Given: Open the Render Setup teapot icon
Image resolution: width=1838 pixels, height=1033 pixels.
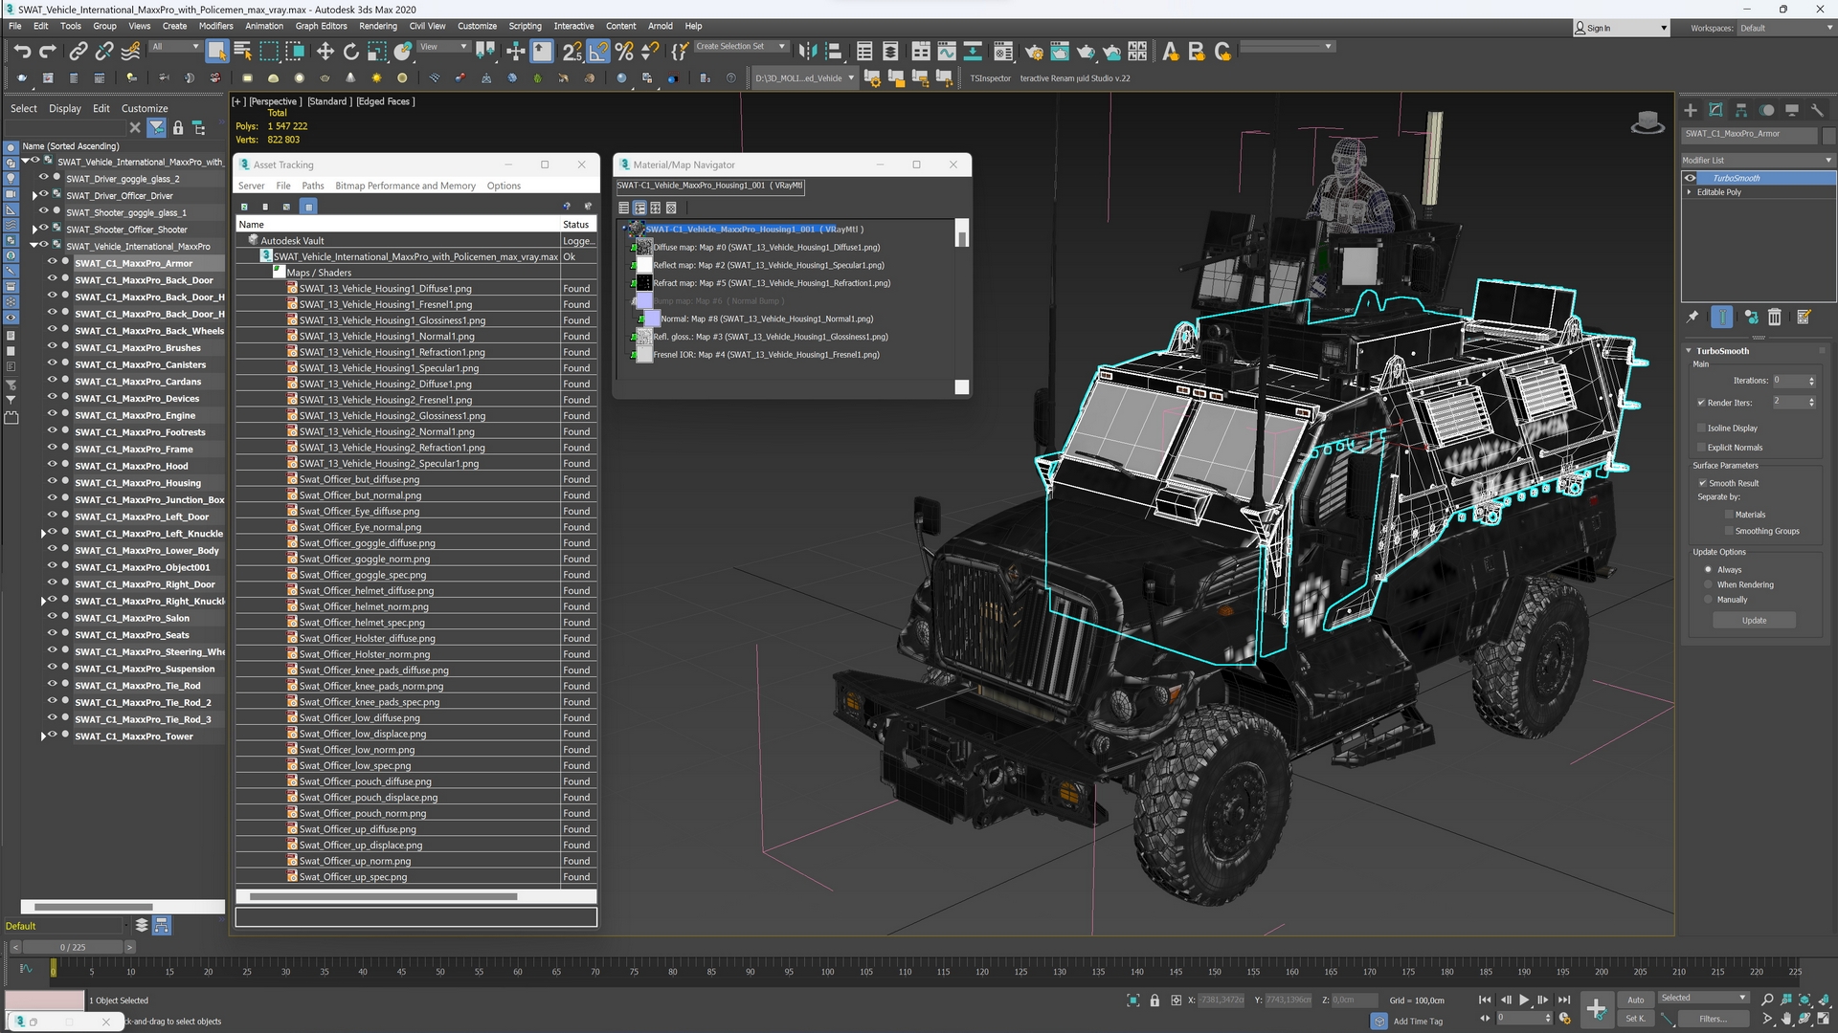Looking at the screenshot, I should click(1033, 52).
